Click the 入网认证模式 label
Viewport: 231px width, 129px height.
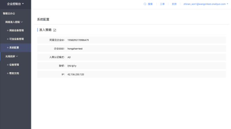coord(57,57)
